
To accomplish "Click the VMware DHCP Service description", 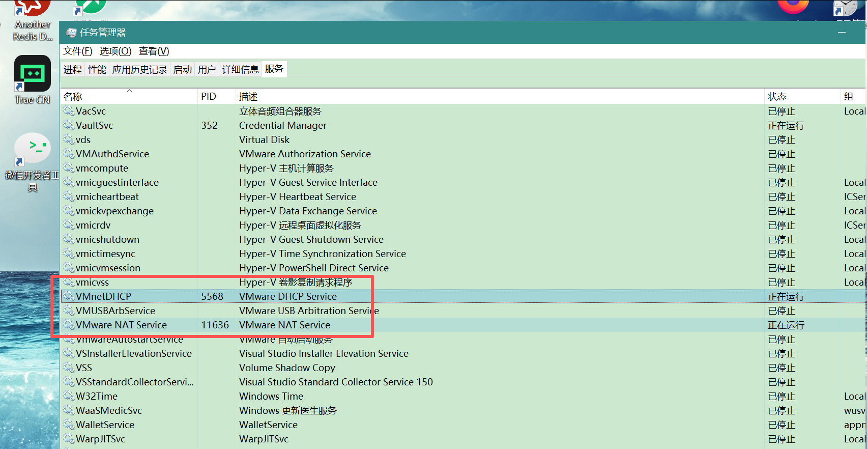I will pyautogui.click(x=288, y=296).
